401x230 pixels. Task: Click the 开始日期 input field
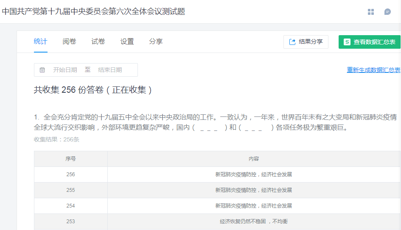click(65, 70)
